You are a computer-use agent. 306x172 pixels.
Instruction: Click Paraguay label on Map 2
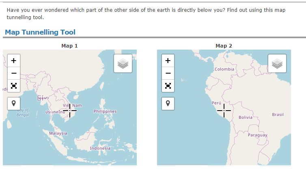(258, 135)
